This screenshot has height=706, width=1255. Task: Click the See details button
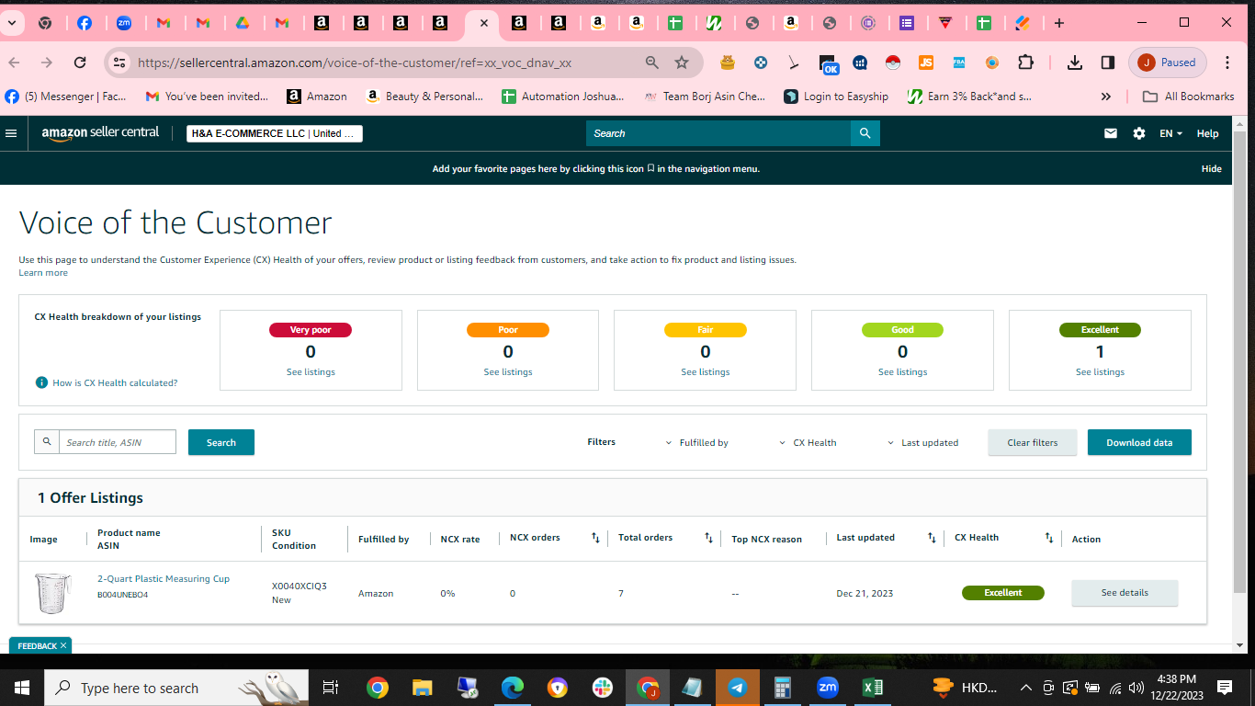point(1125,593)
